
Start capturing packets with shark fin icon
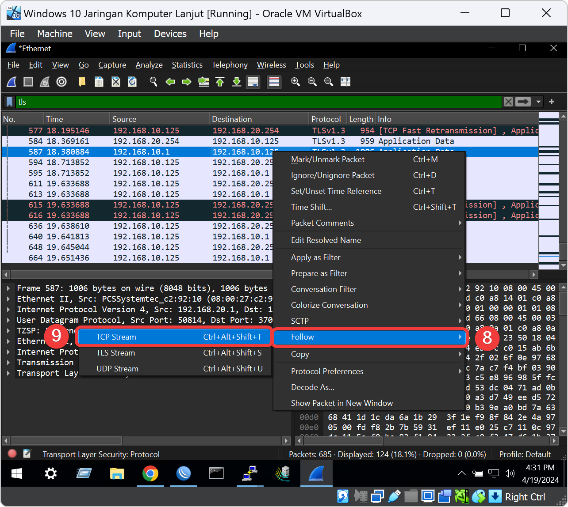tap(12, 82)
